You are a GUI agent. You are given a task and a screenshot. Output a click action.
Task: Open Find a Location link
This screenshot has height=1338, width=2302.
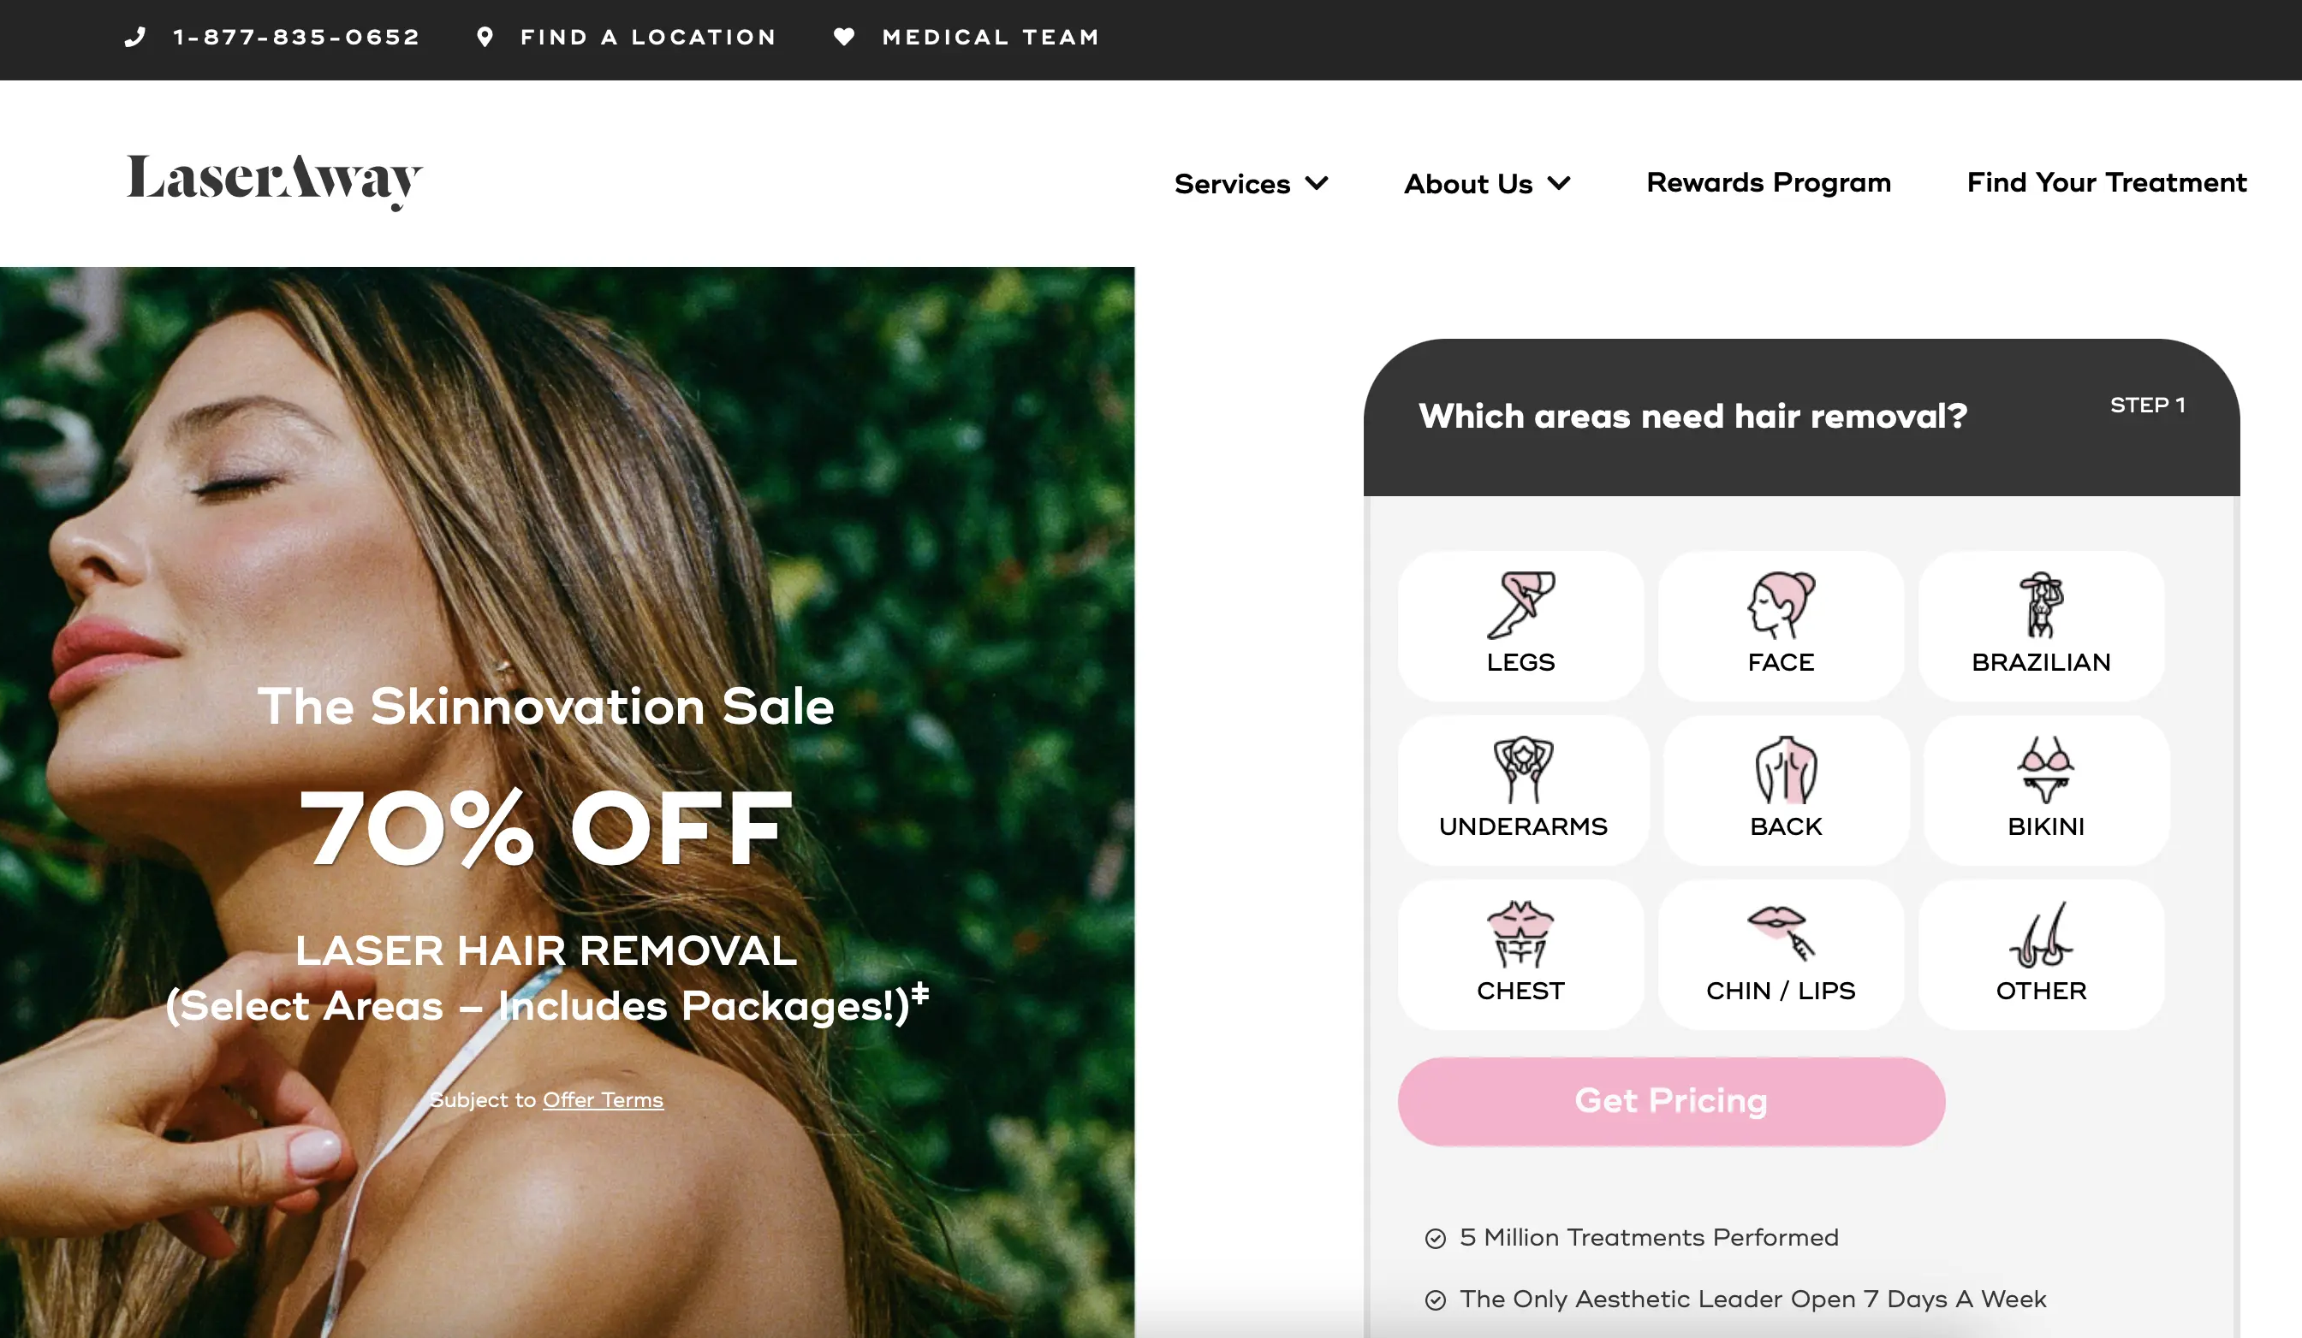point(648,37)
